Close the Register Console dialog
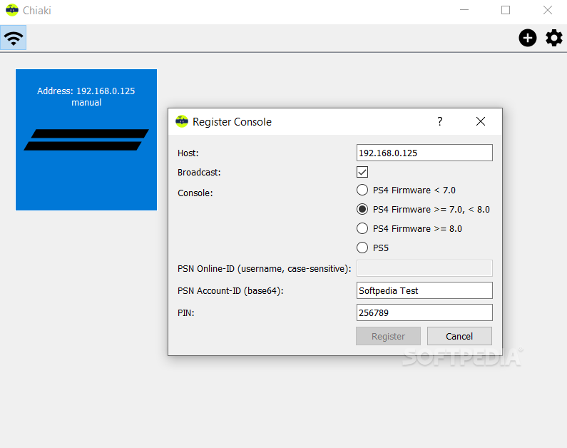The image size is (567, 448). click(x=481, y=121)
